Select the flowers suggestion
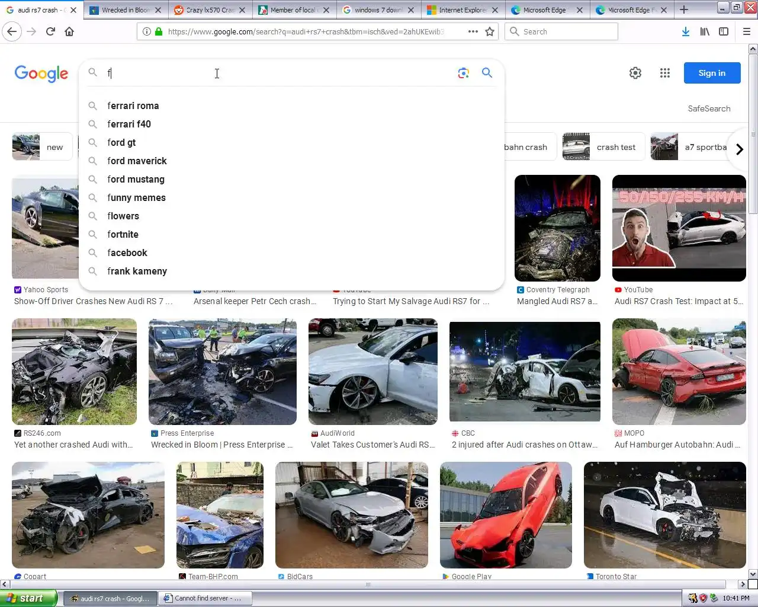 [291, 216]
